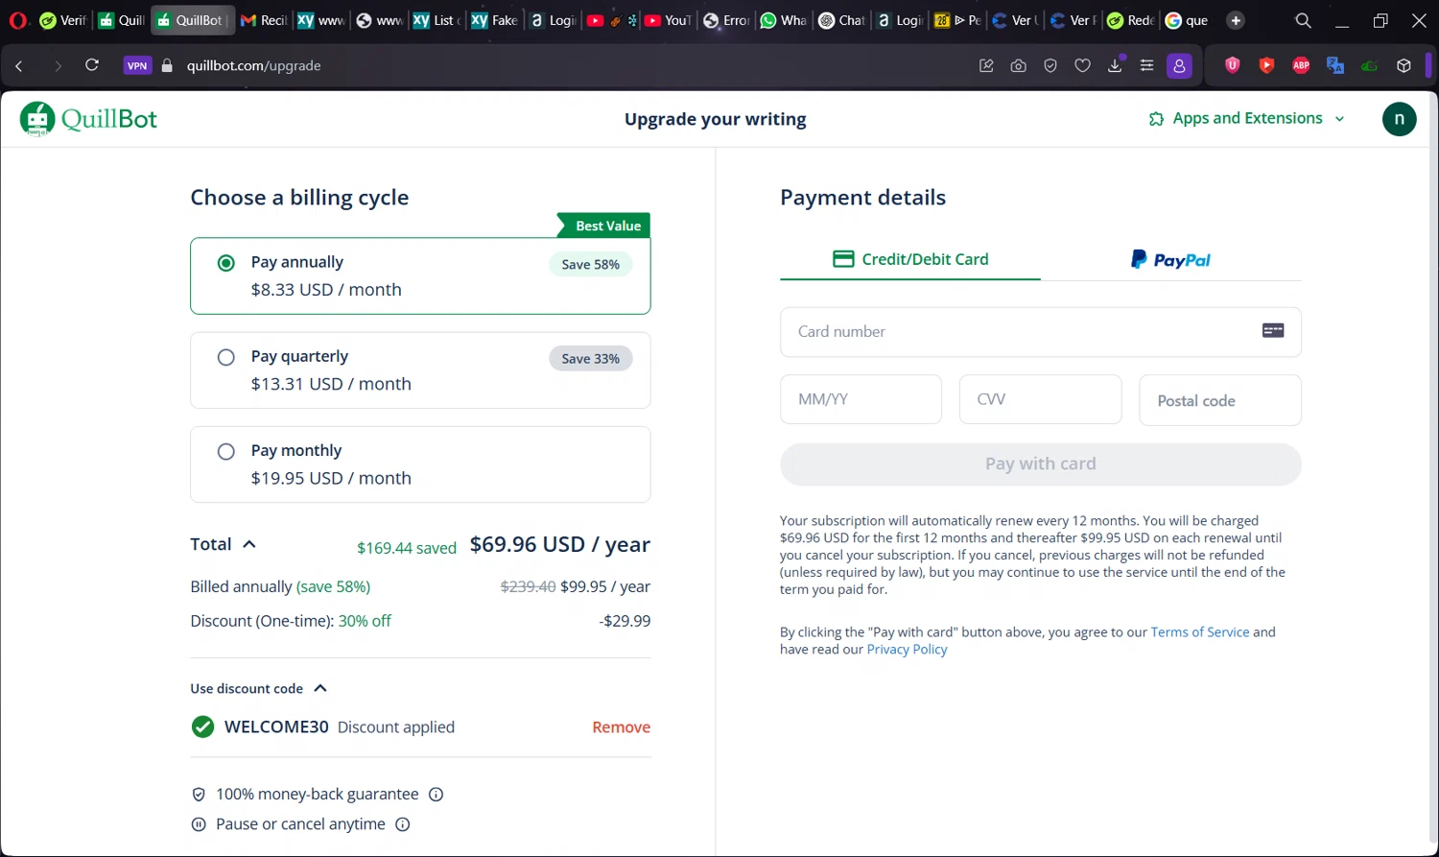This screenshot has width=1439, height=857.
Task: Open the Apps and Extensions dropdown
Action: click(1246, 118)
